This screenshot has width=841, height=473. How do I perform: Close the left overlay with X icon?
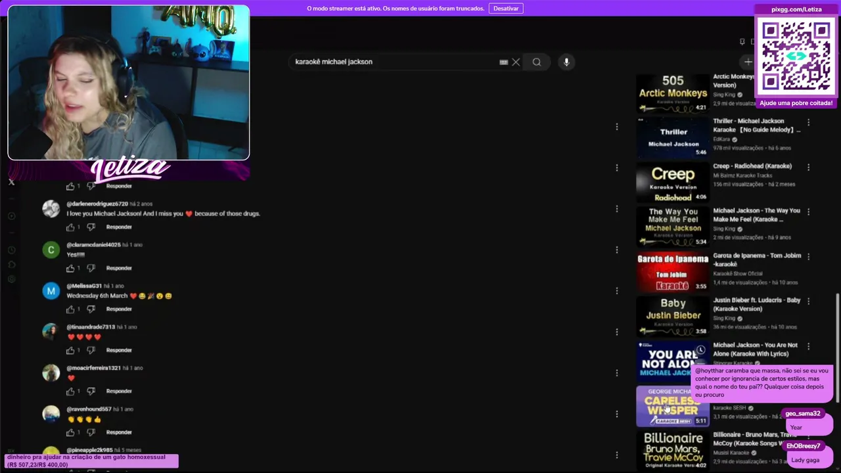click(x=11, y=182)
